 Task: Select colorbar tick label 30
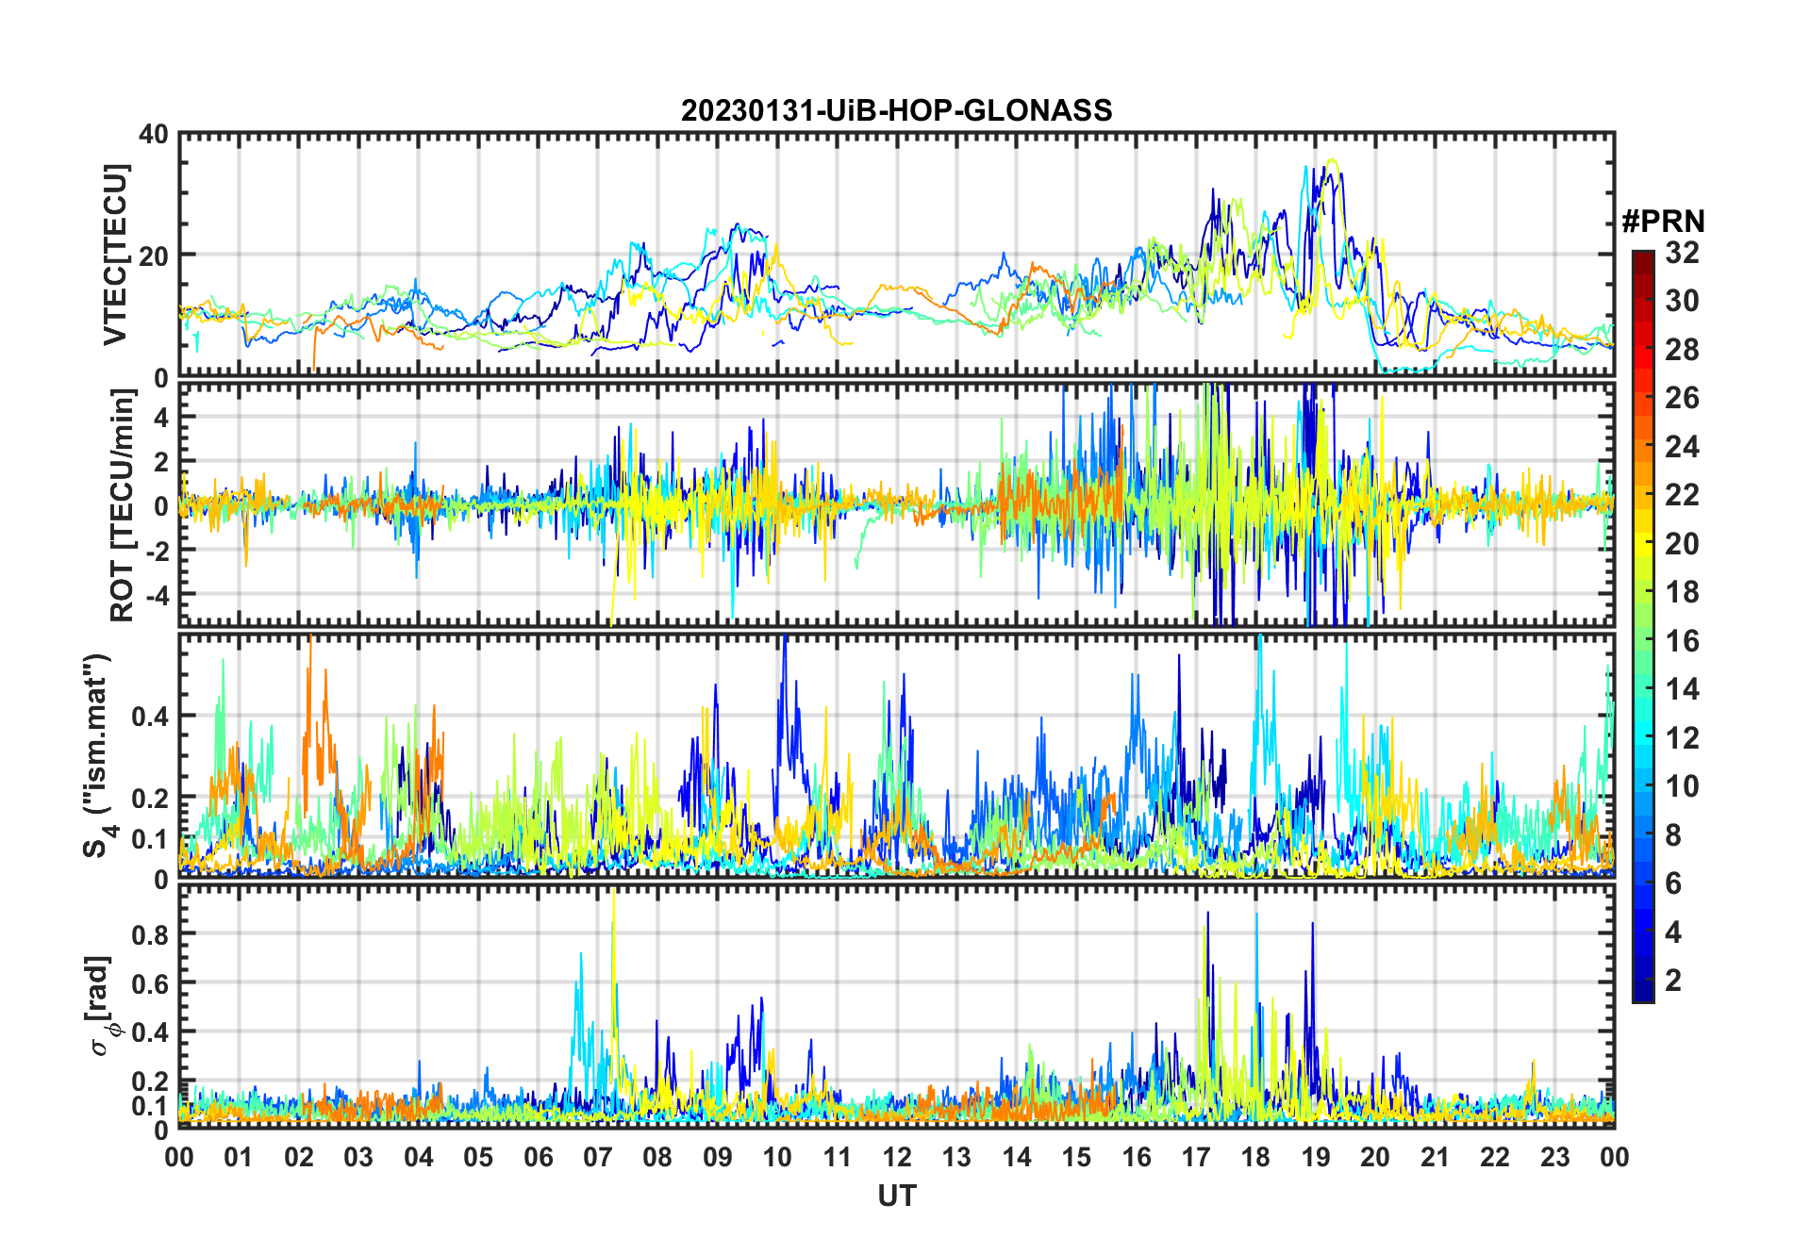[x=1682, y=301]
